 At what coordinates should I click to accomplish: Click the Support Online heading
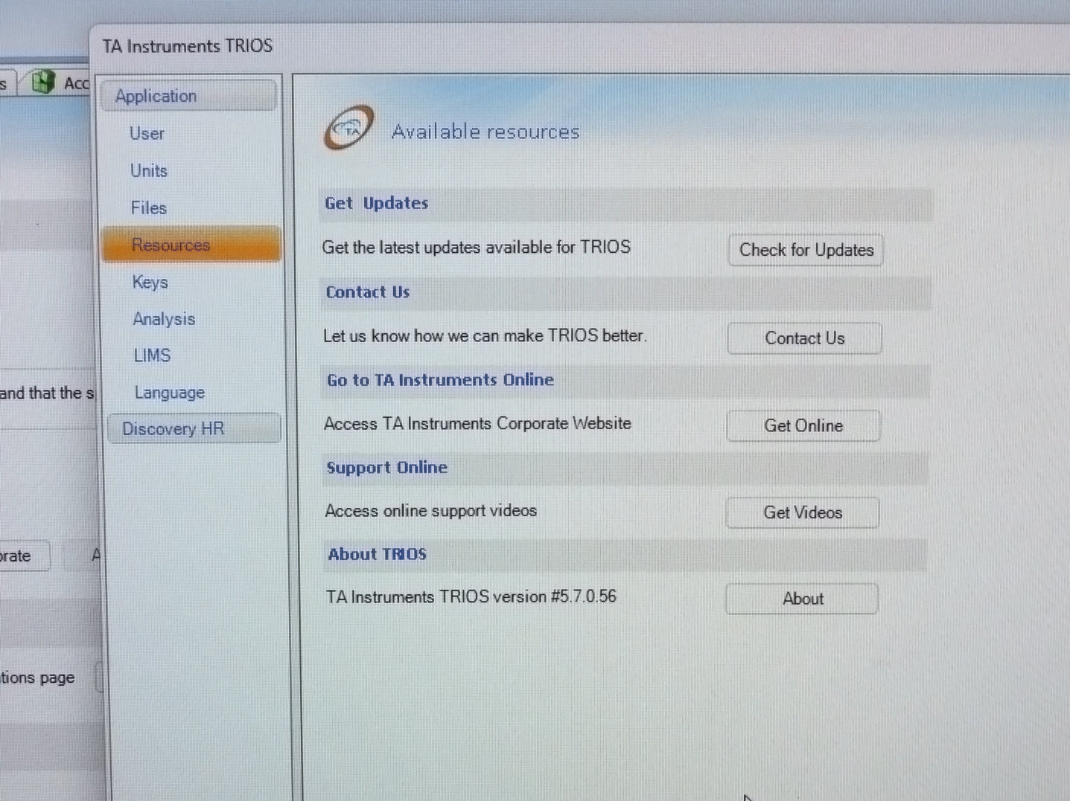pos(387,468)
